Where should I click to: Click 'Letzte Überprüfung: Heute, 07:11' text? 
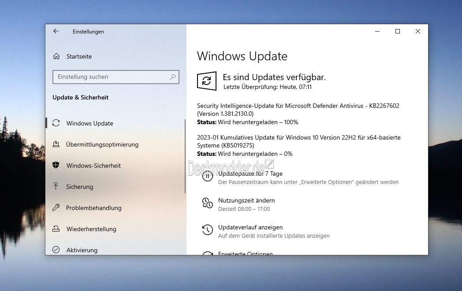(x=267, y=87)
